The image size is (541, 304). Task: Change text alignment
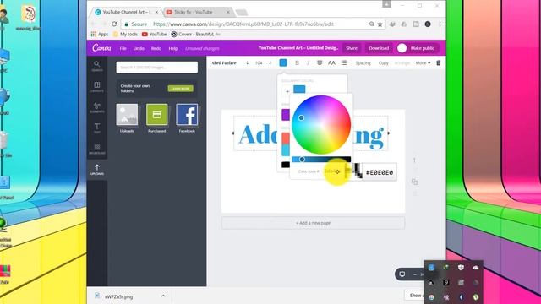320,62
